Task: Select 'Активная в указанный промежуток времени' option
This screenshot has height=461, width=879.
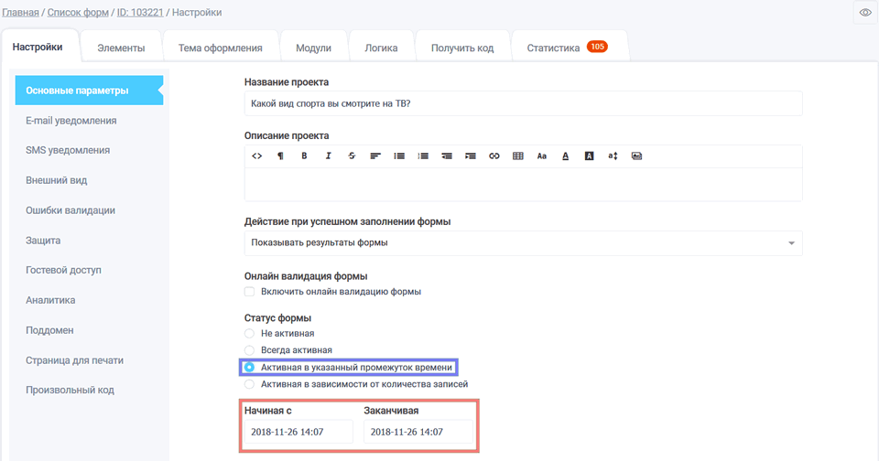Action: pos(249,368)
